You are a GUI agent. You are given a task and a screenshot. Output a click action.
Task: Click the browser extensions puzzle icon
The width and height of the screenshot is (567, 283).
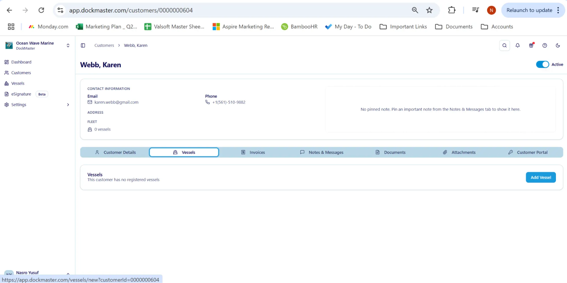452,10
